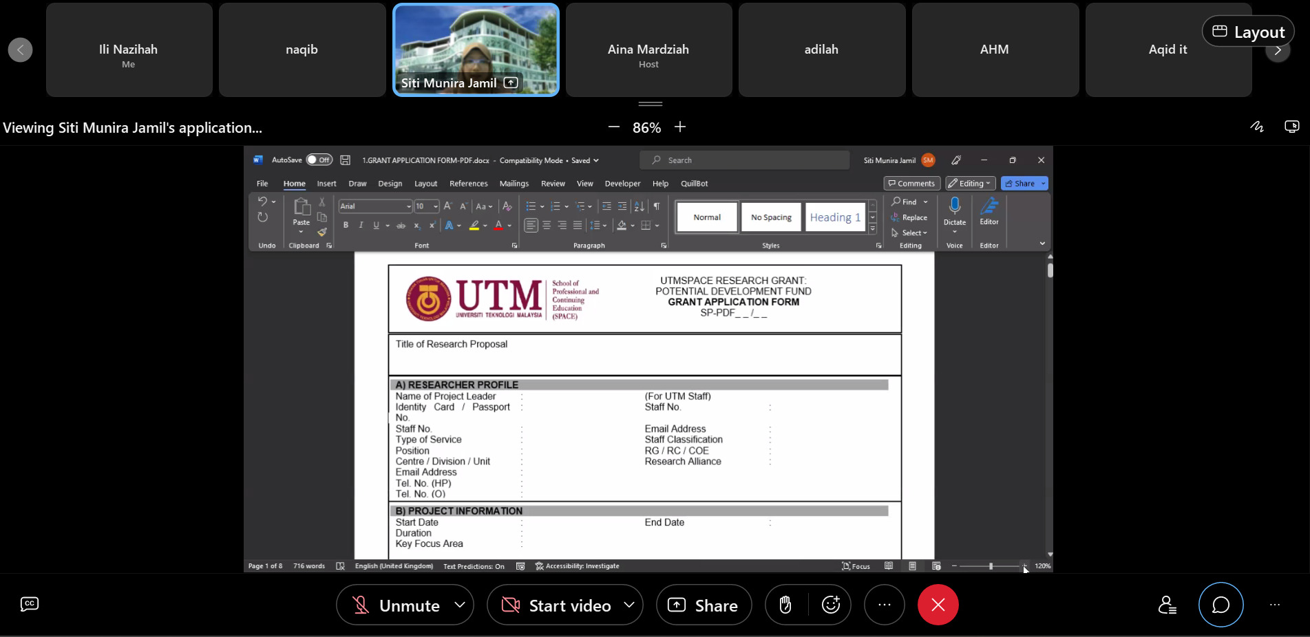Toggle AutoSave off
Screen dimensions: 1310x637
click(x=319, y=160)
